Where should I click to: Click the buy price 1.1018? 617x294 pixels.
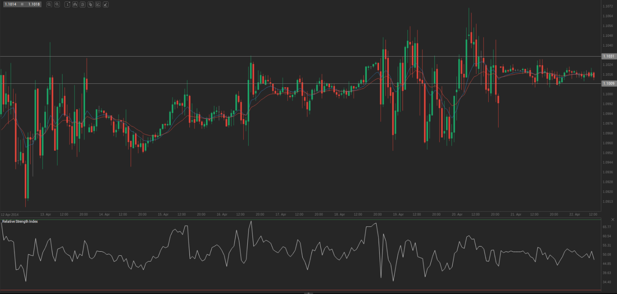click(34, 4)
